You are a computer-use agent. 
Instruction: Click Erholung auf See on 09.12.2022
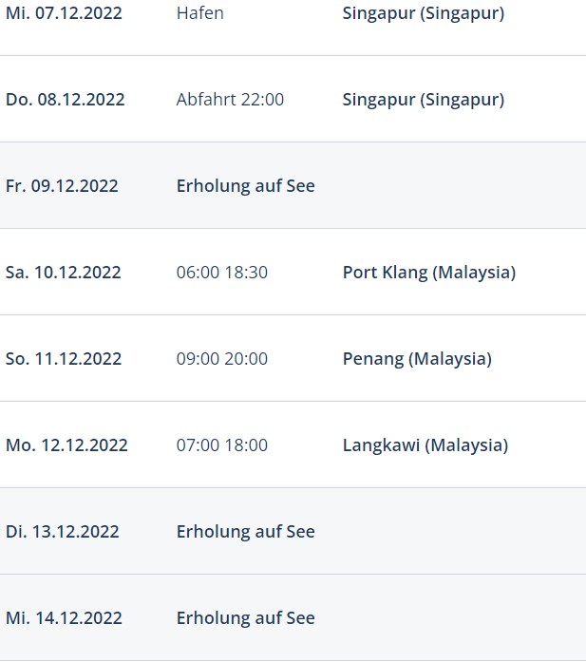pyautogui.click(x=246, y=186)
